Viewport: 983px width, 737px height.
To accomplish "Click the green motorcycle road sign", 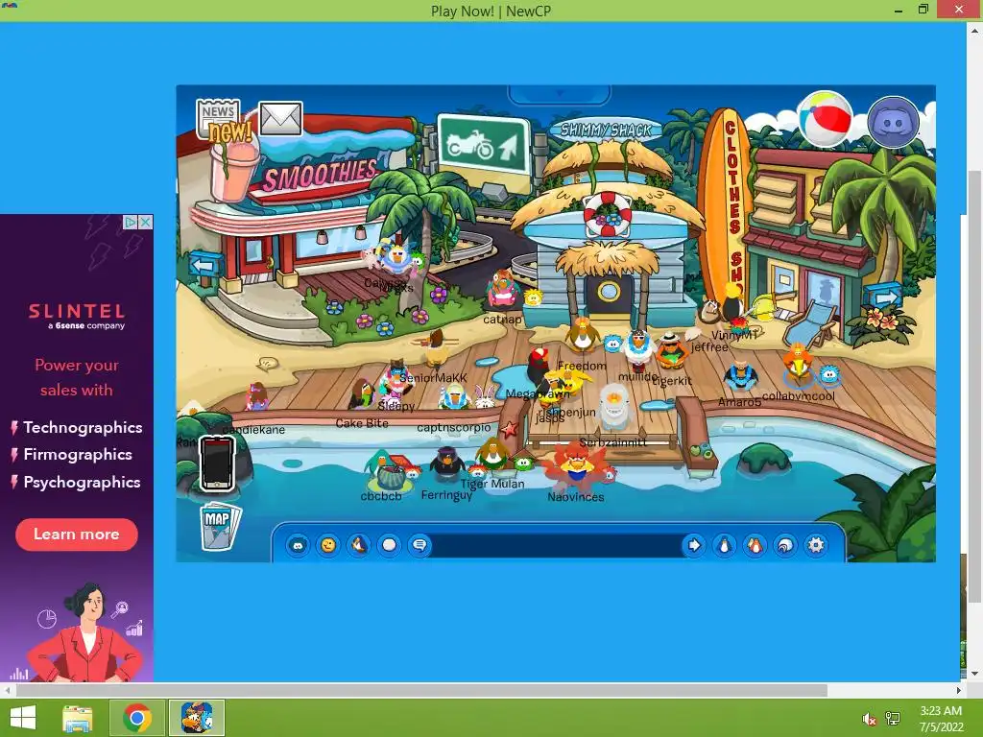I will [484, 145].
